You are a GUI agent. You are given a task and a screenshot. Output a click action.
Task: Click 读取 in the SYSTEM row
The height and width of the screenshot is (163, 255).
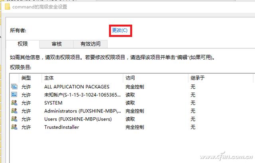130,103
